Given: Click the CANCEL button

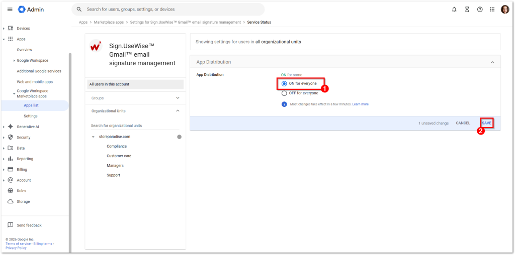Looking at the screenshot, I should coord(463,123).
